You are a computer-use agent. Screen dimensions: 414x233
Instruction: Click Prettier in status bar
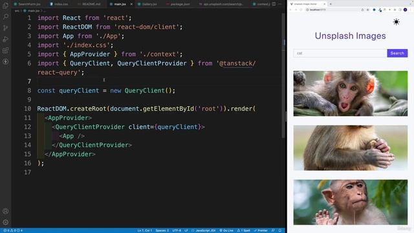261,230
